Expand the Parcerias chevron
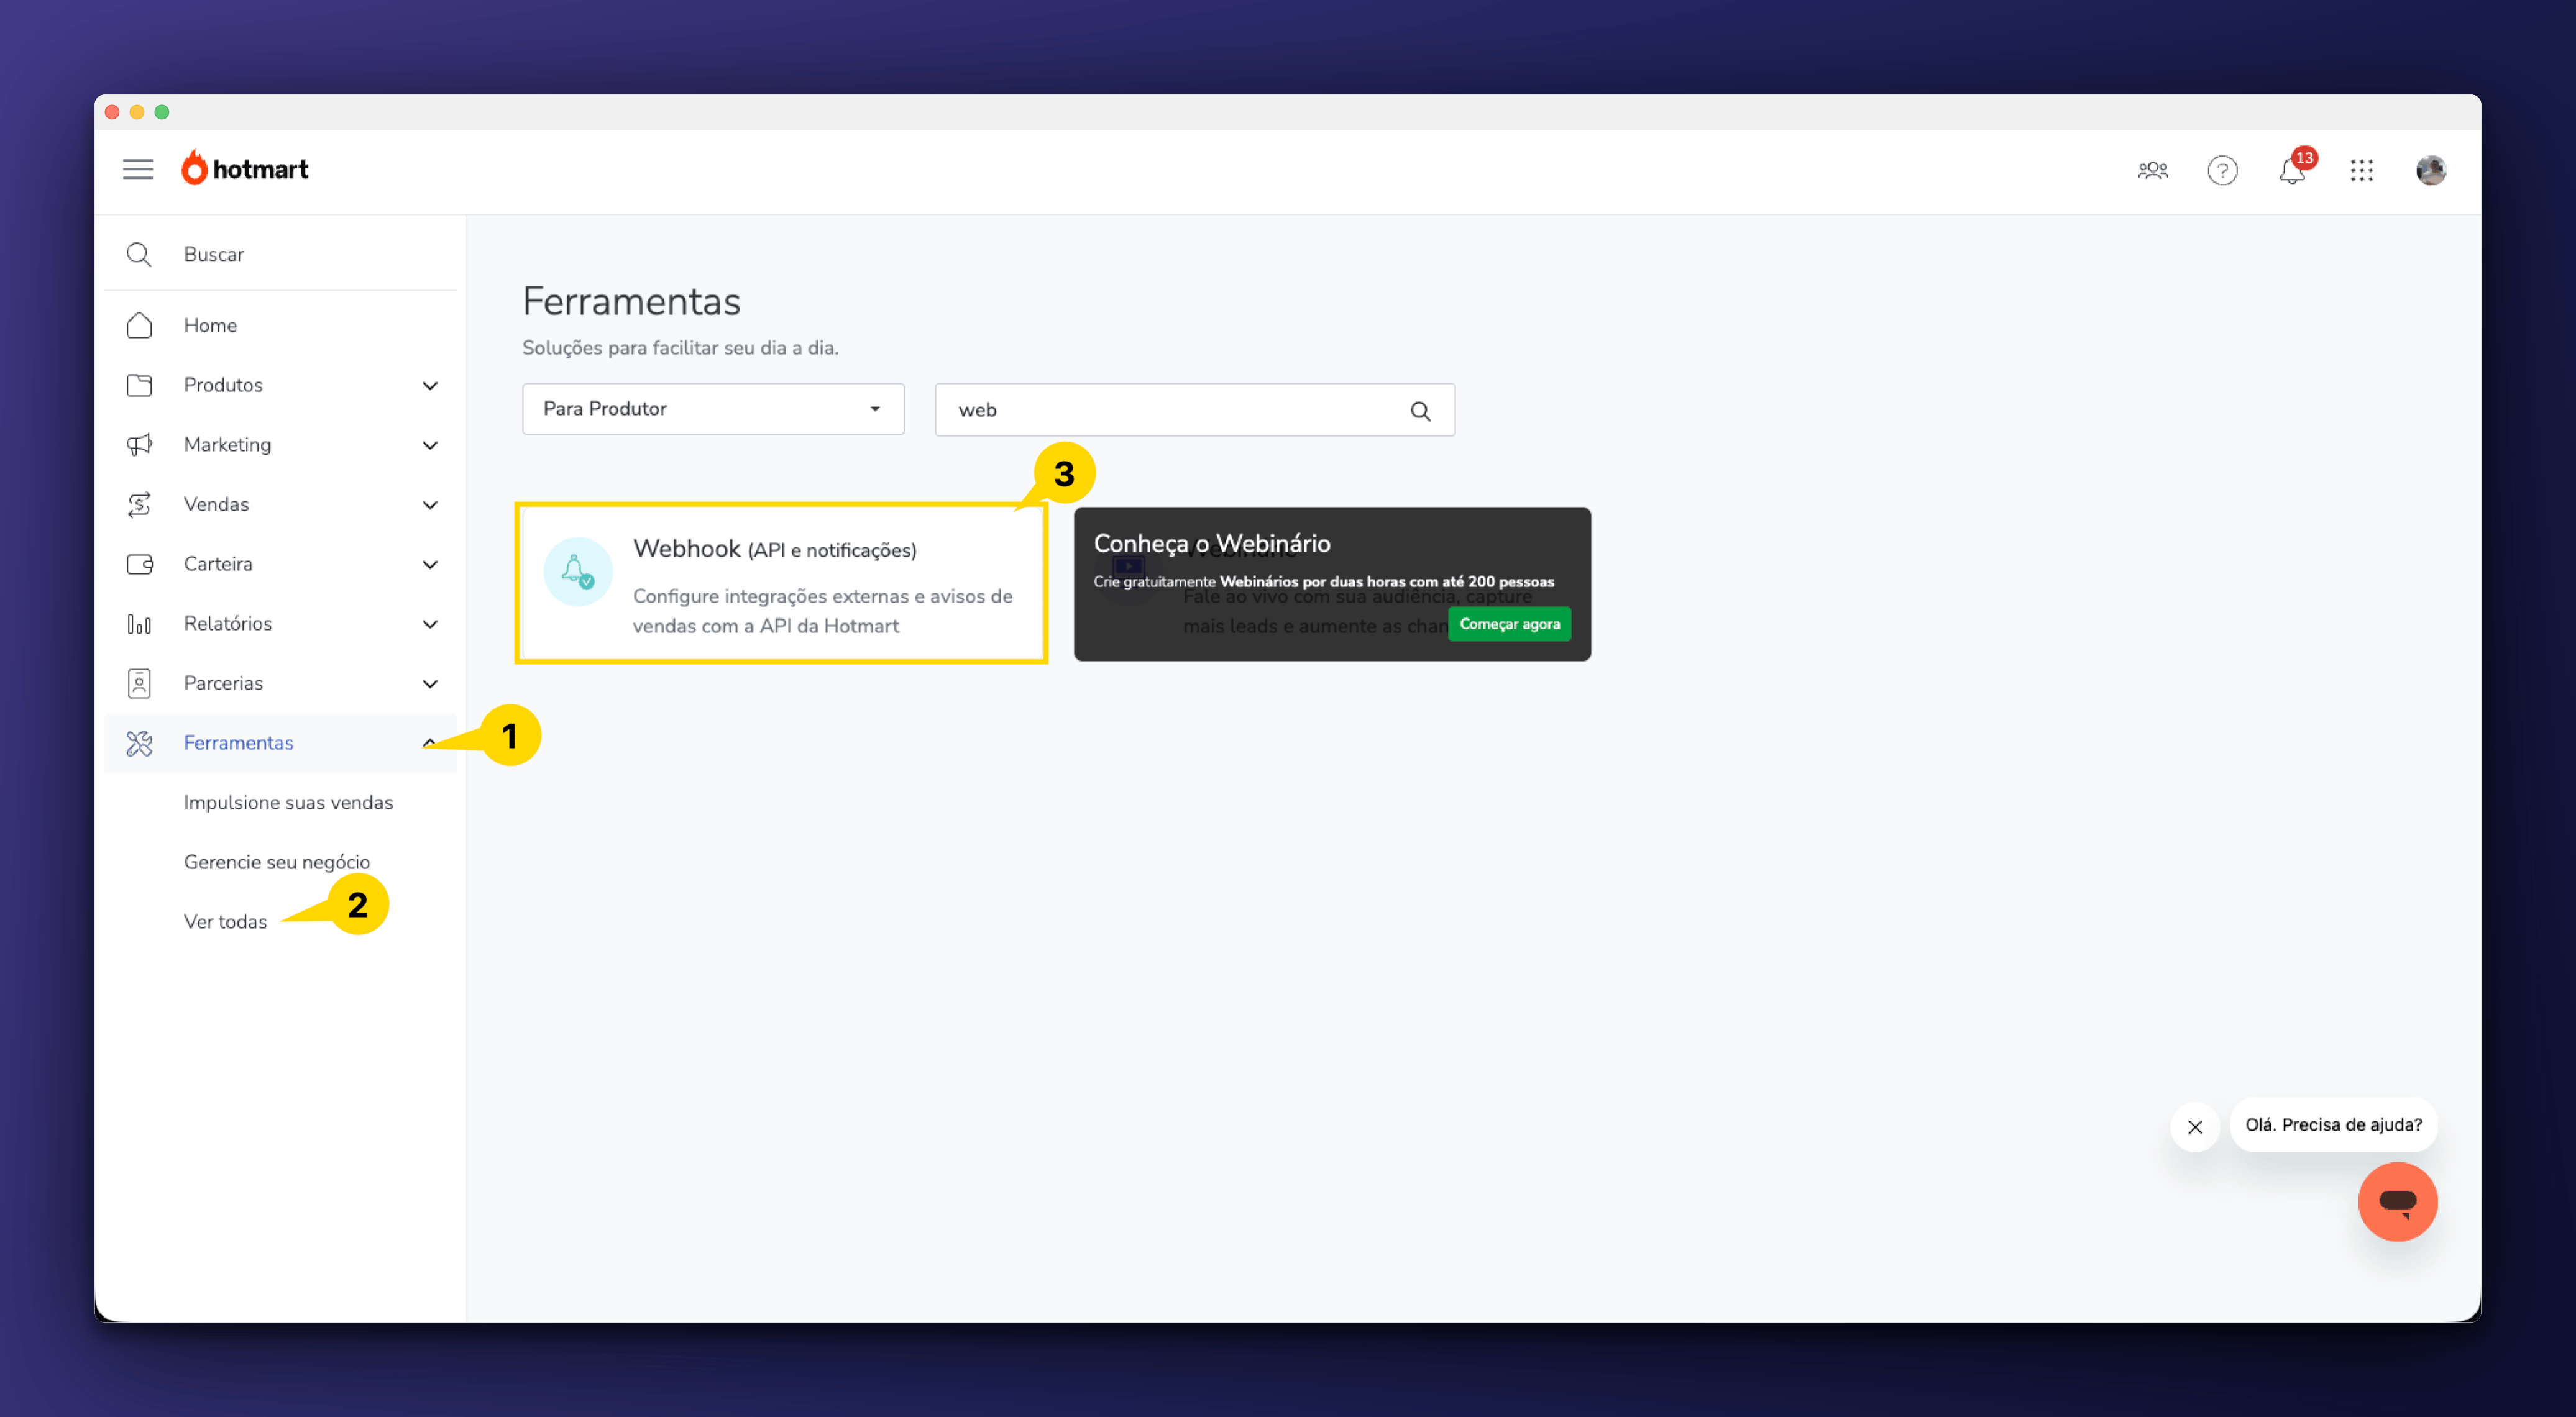 pos(430,683)
